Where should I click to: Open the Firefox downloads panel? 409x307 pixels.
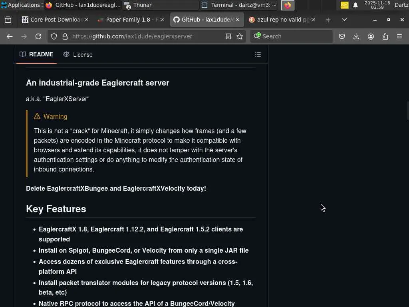point(356,36)
